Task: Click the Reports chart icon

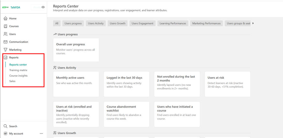Action: click(x=6, y=58)
